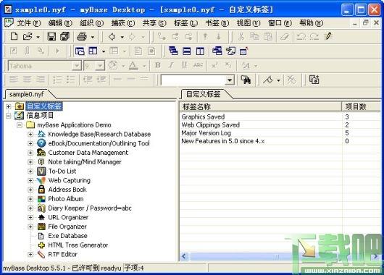Toggle bold formatting button
Viewport: 384px width, 275px height.
point(158,65)
